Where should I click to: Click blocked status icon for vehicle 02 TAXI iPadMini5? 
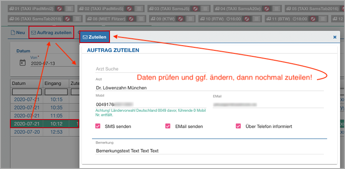coord(129,9)
